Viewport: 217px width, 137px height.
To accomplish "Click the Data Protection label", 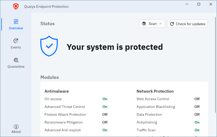I will tap(149, 114).
